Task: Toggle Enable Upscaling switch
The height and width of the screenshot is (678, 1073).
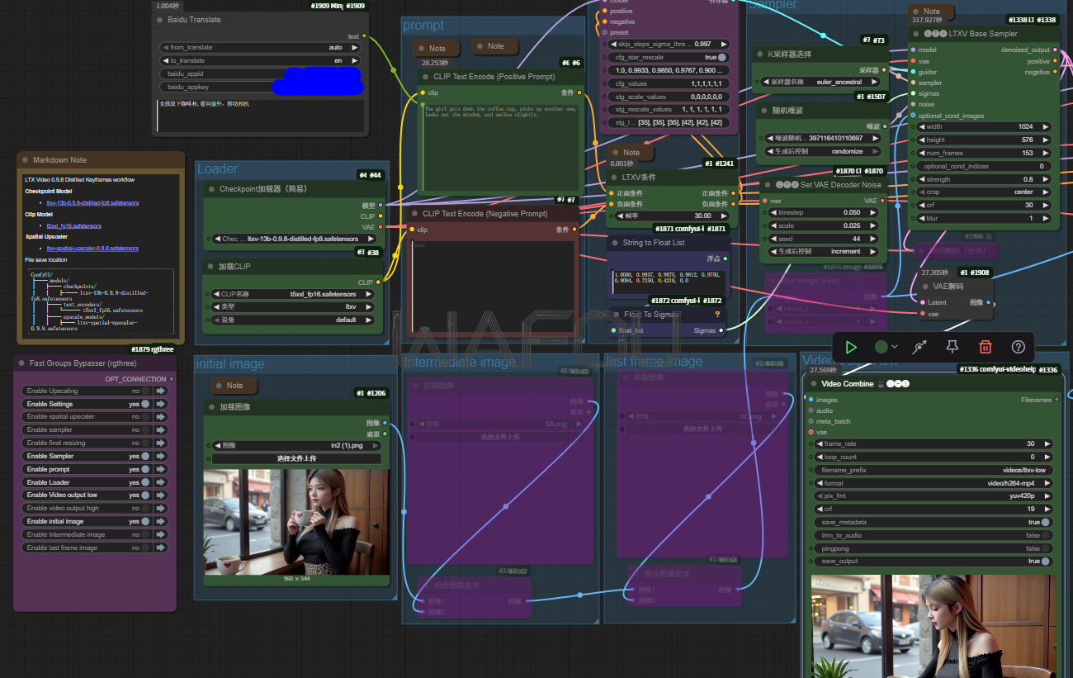Action: tap(145, 391)
